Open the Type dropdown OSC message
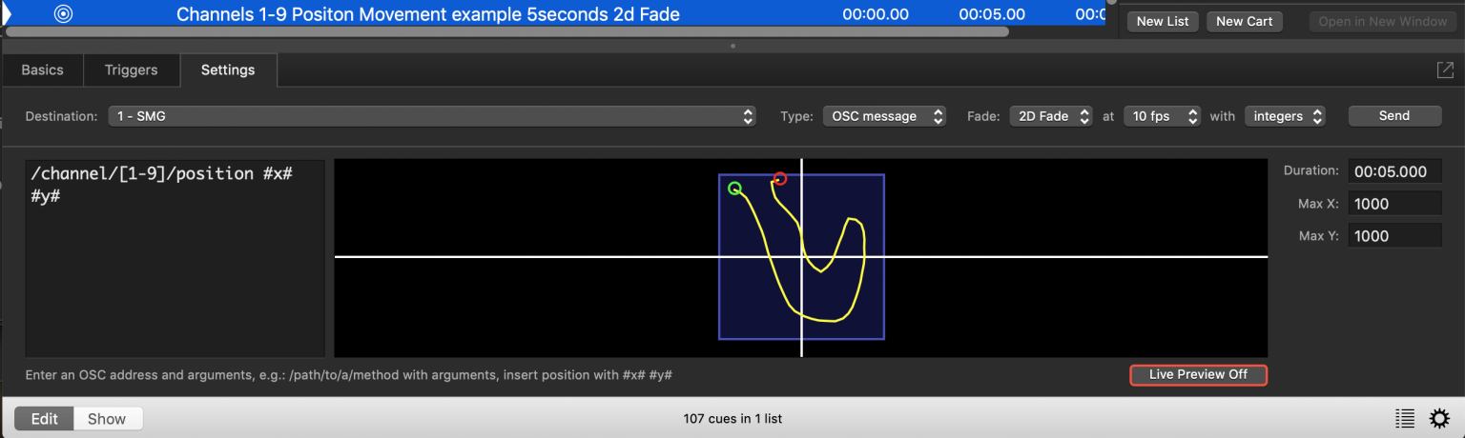 884,116
